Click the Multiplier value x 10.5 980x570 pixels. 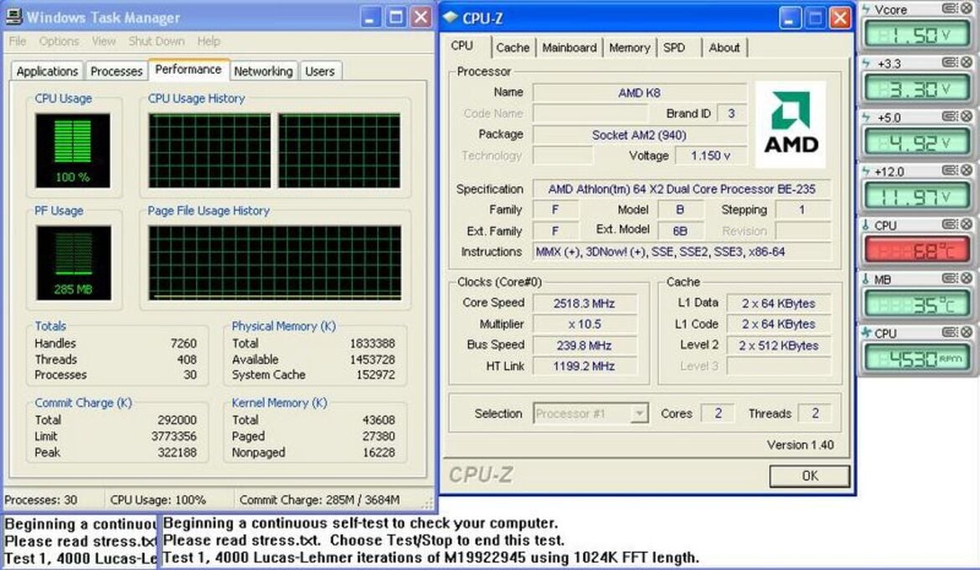point(584,324)
